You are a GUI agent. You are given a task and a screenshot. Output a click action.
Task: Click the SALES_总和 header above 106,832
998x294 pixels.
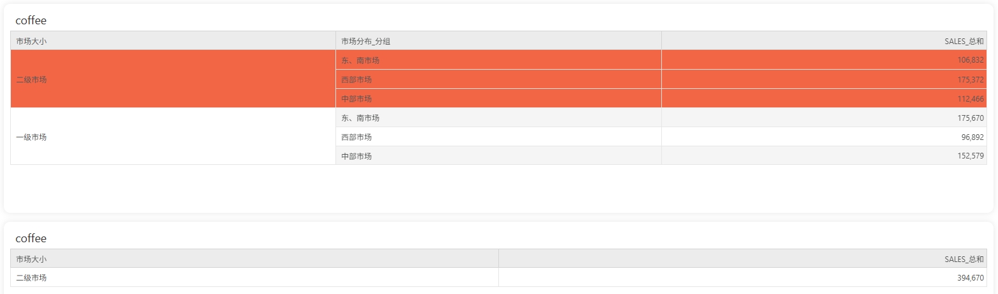[x=964, y=41]
